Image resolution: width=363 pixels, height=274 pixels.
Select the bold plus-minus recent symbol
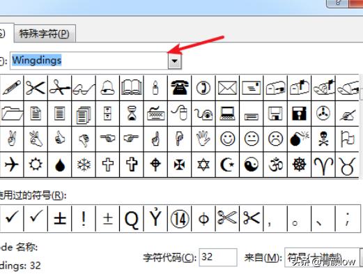(59, 219)
